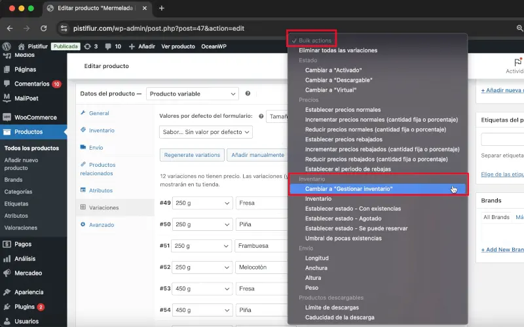Open the Producto variable product type dropdown
Image resolution: width=524 pixels, height=327 pixels.
(x=193, y=94)
